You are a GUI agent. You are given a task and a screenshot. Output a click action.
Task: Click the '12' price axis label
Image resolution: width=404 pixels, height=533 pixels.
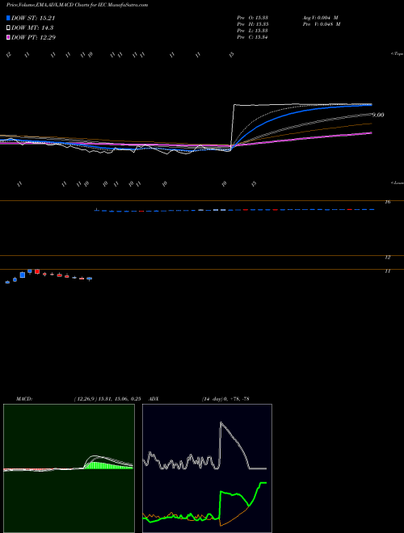coord(387,258)
